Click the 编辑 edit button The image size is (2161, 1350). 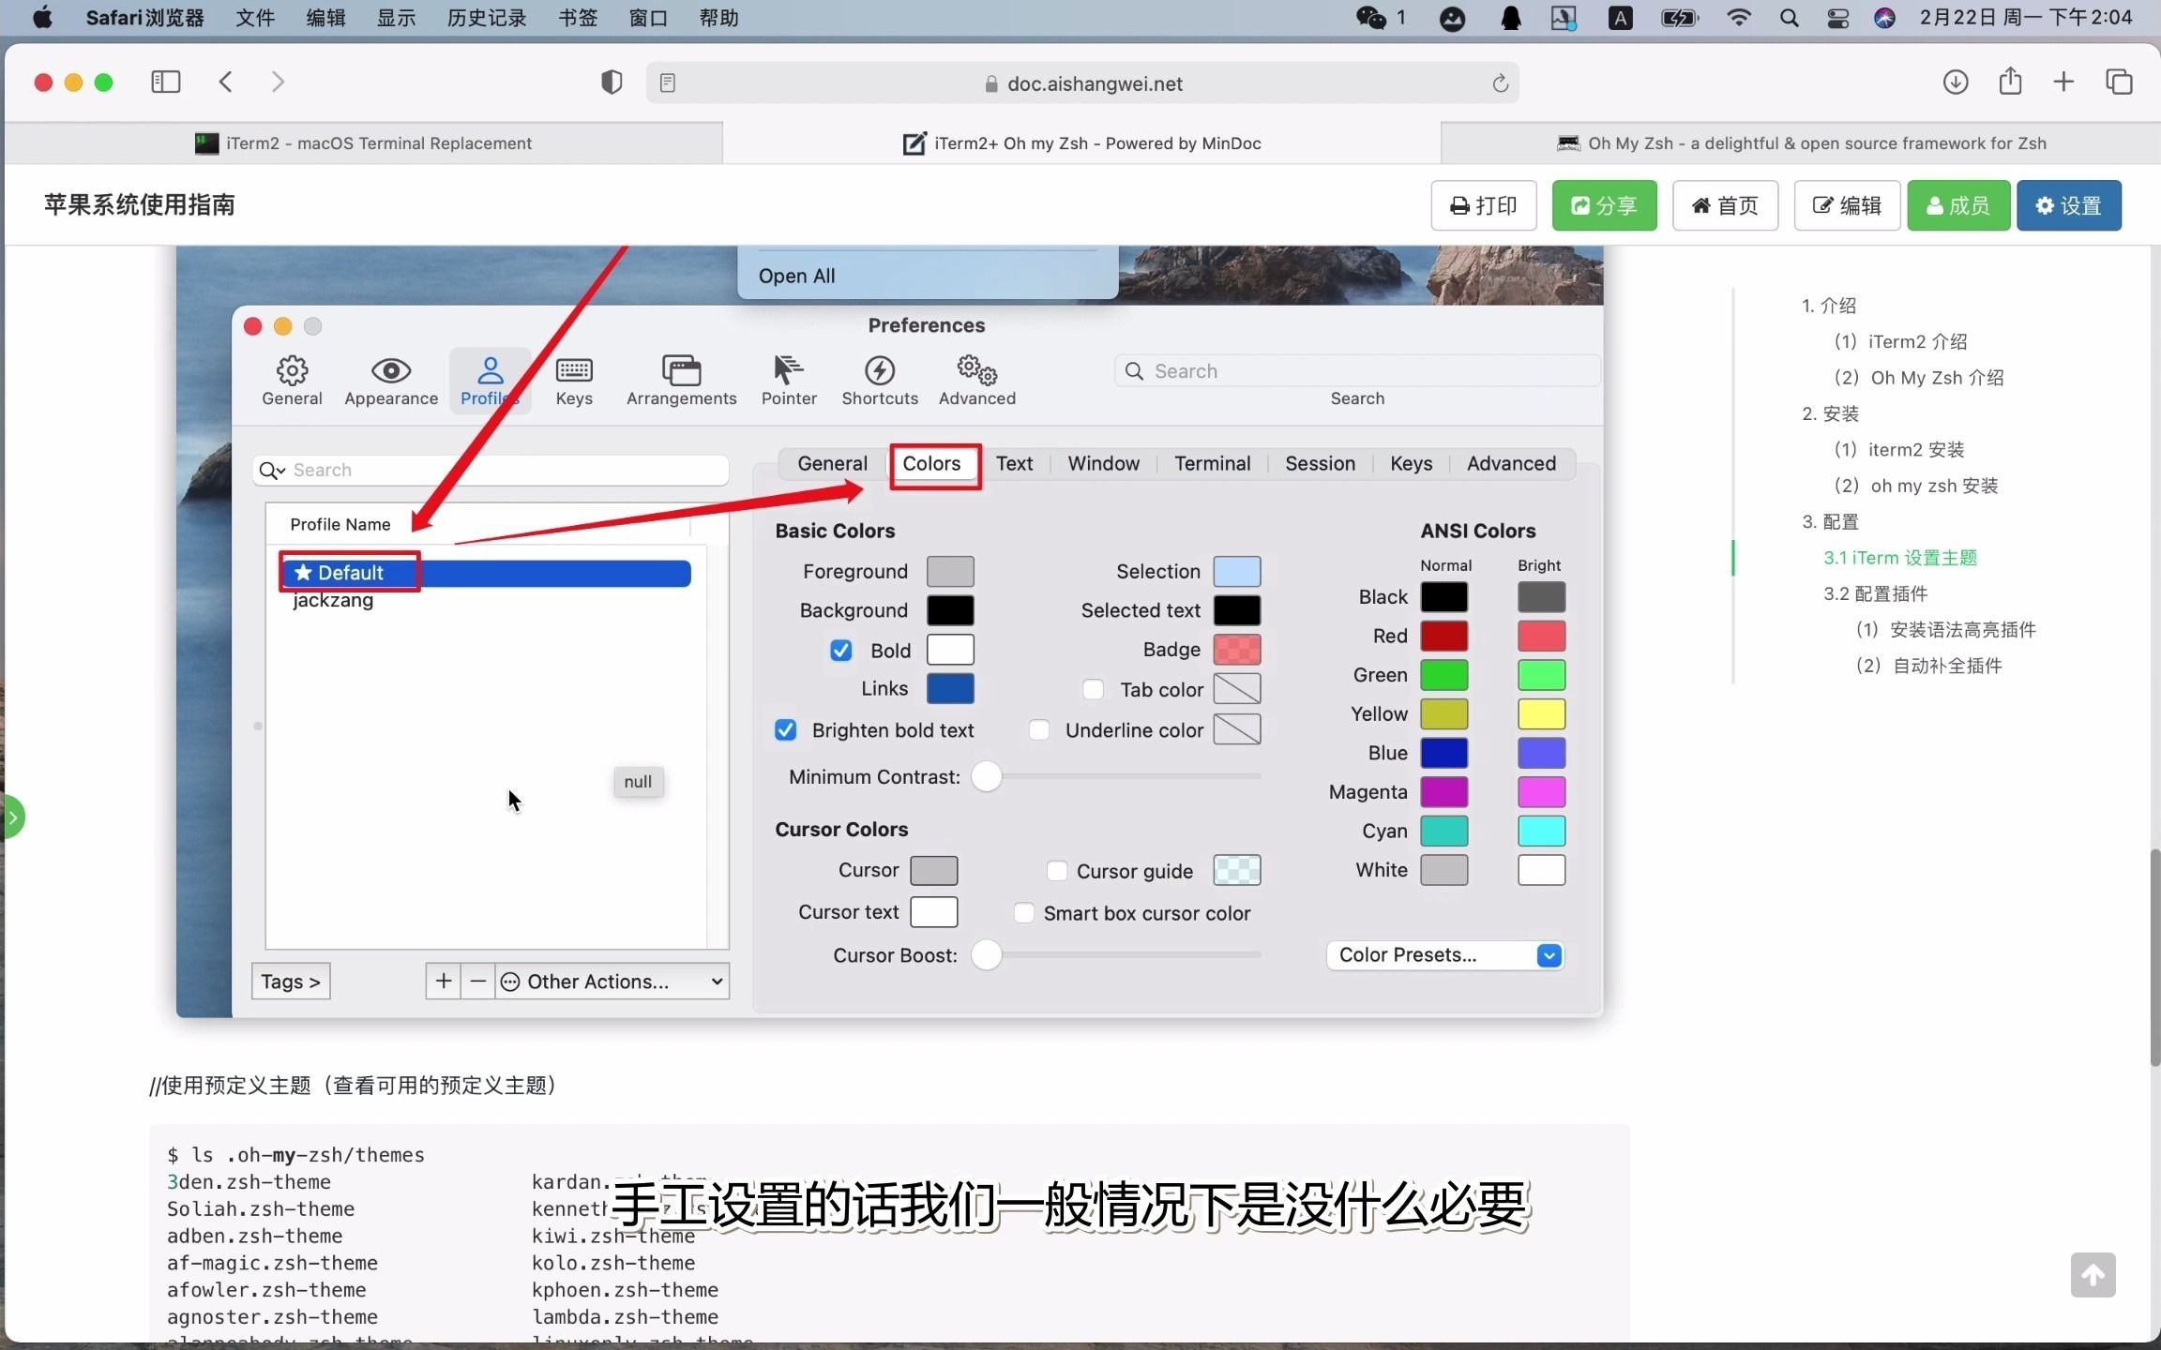tap(1847, 205)
